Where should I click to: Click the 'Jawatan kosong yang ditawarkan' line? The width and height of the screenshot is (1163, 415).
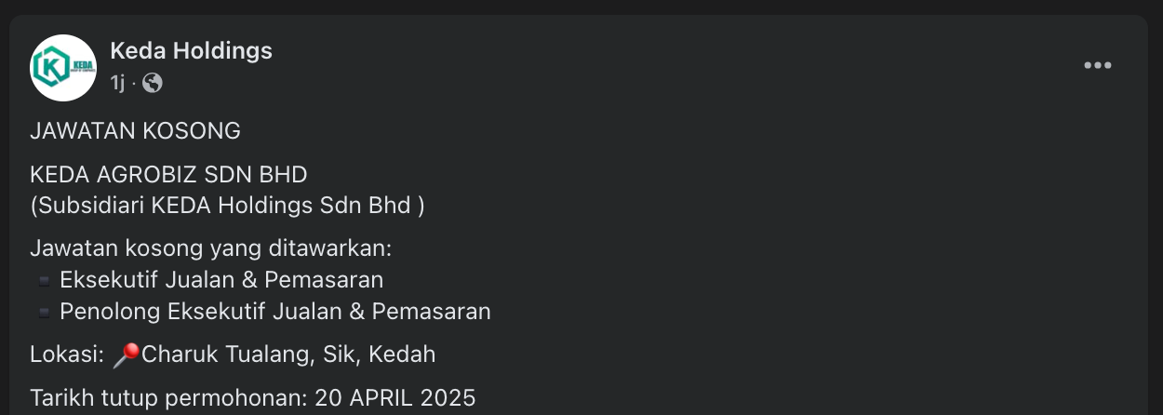[211, 249]
